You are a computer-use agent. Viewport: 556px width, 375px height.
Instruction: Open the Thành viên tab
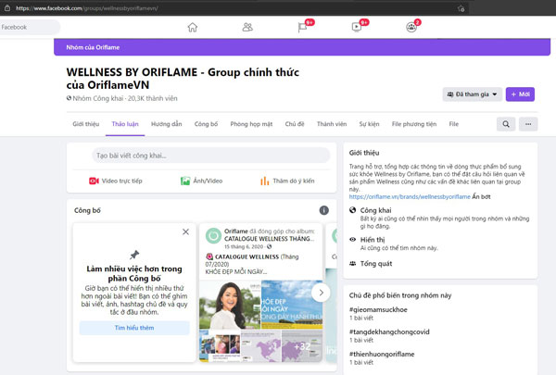point(332,124)
